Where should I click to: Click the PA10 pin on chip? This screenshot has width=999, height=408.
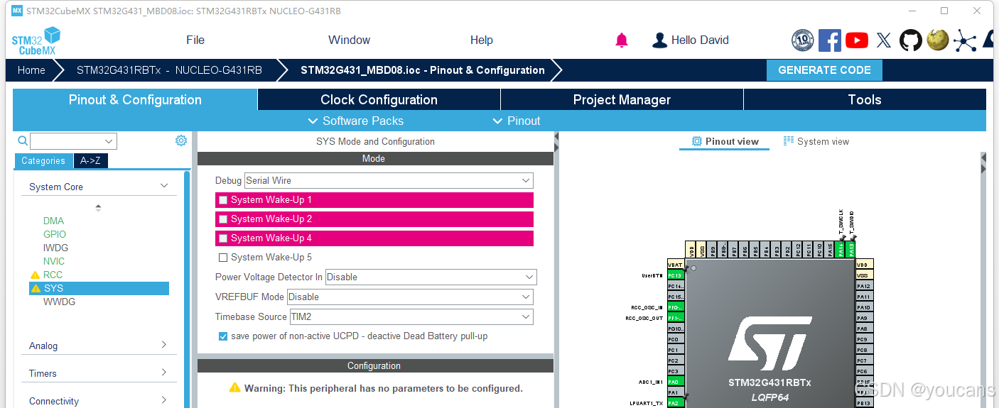[x=864, y=307]
